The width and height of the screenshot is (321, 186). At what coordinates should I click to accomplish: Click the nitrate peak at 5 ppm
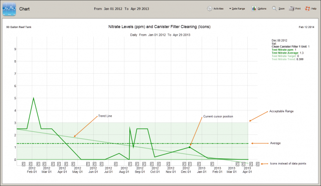(x=34, y=98)
